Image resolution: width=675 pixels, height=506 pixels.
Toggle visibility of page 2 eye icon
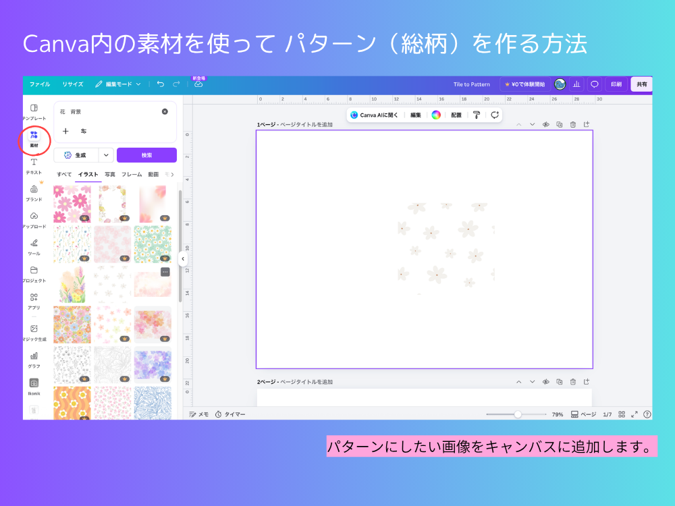(x=546, y=382)
